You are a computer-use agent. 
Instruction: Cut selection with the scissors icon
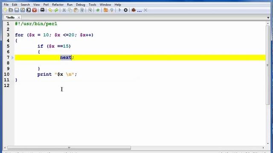pos(64,10)
